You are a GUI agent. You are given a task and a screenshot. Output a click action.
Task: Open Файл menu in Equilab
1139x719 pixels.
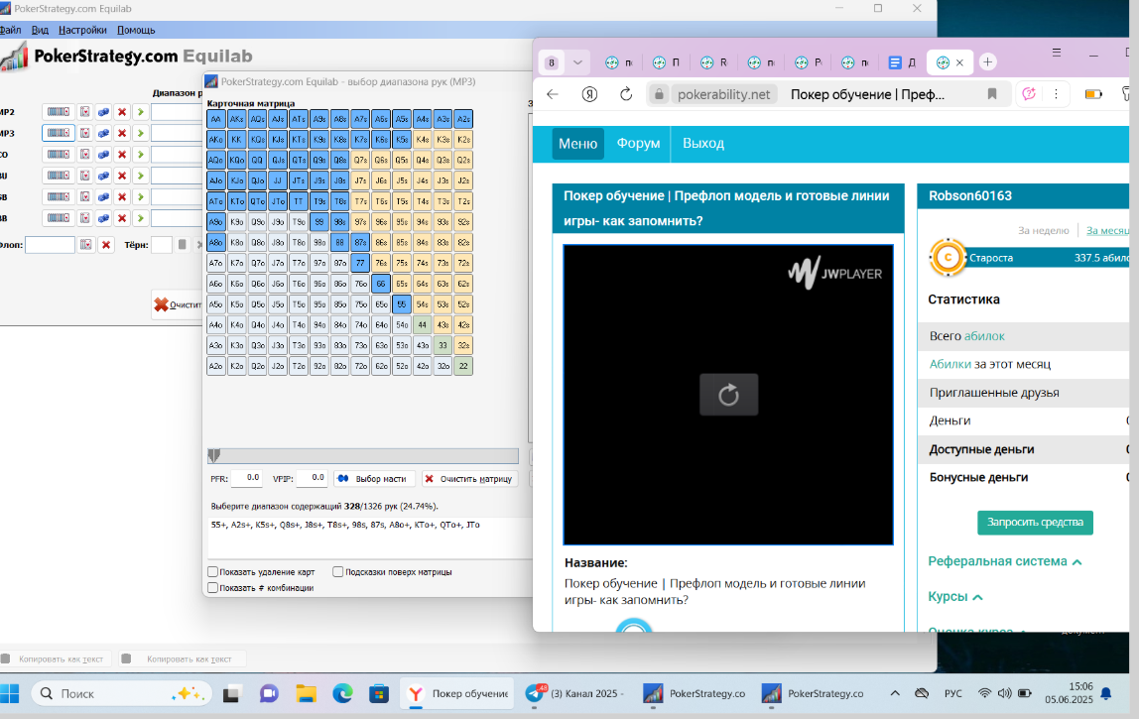(10, 30)
